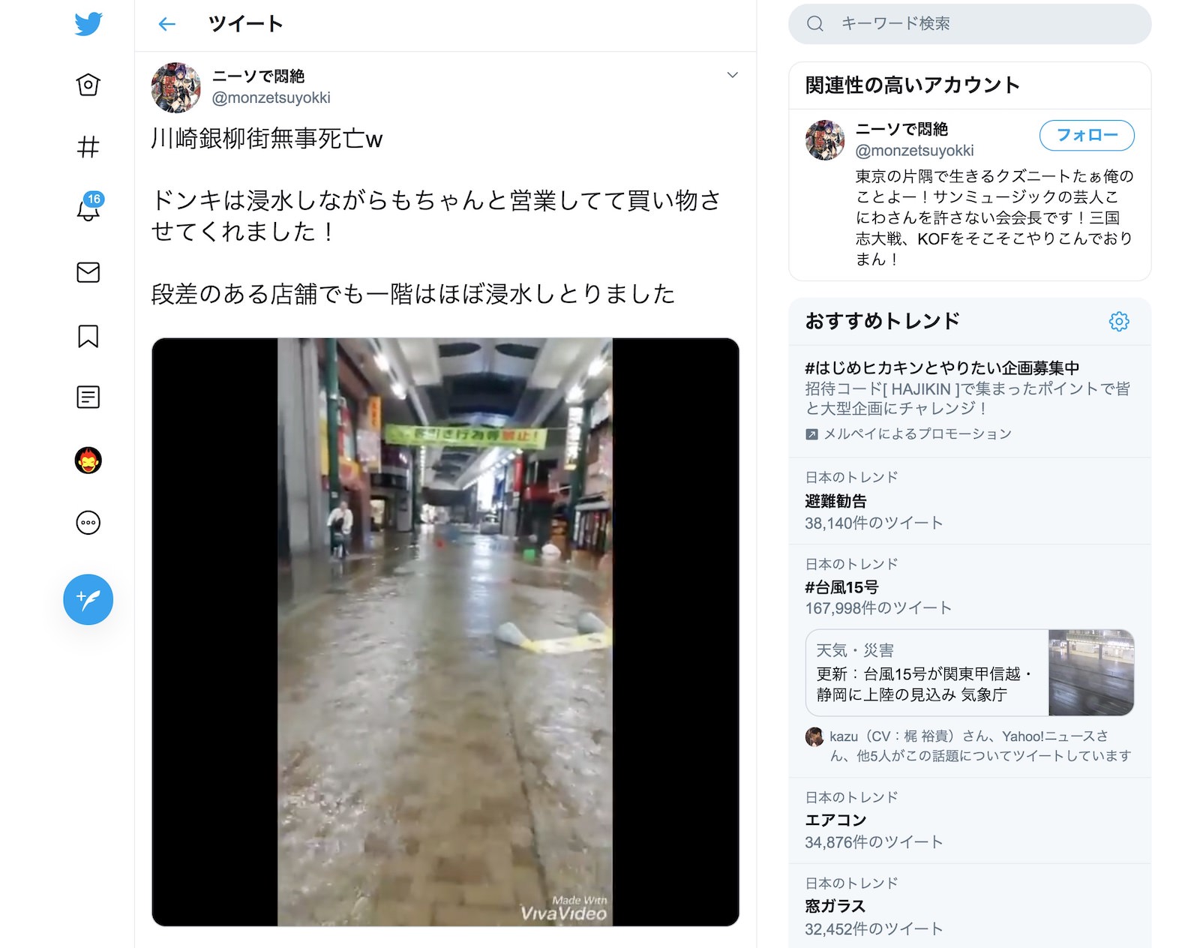Open the typhoon news card thumbnail

(x=1090, y=673)
